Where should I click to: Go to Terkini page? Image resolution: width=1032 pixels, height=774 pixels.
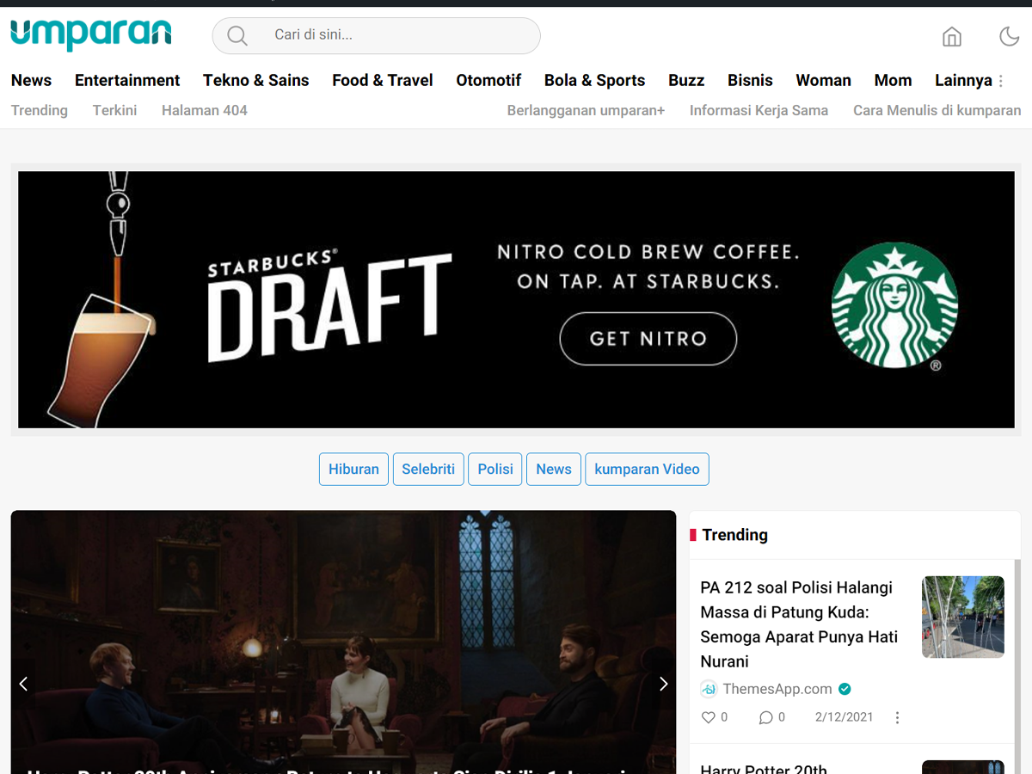tap(115, 110)
